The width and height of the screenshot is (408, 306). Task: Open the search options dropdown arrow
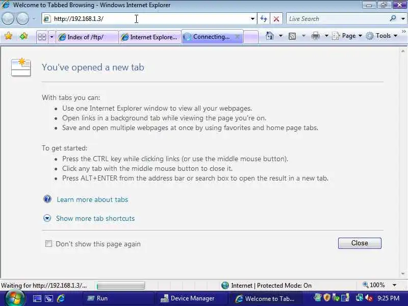pos(403,19)
